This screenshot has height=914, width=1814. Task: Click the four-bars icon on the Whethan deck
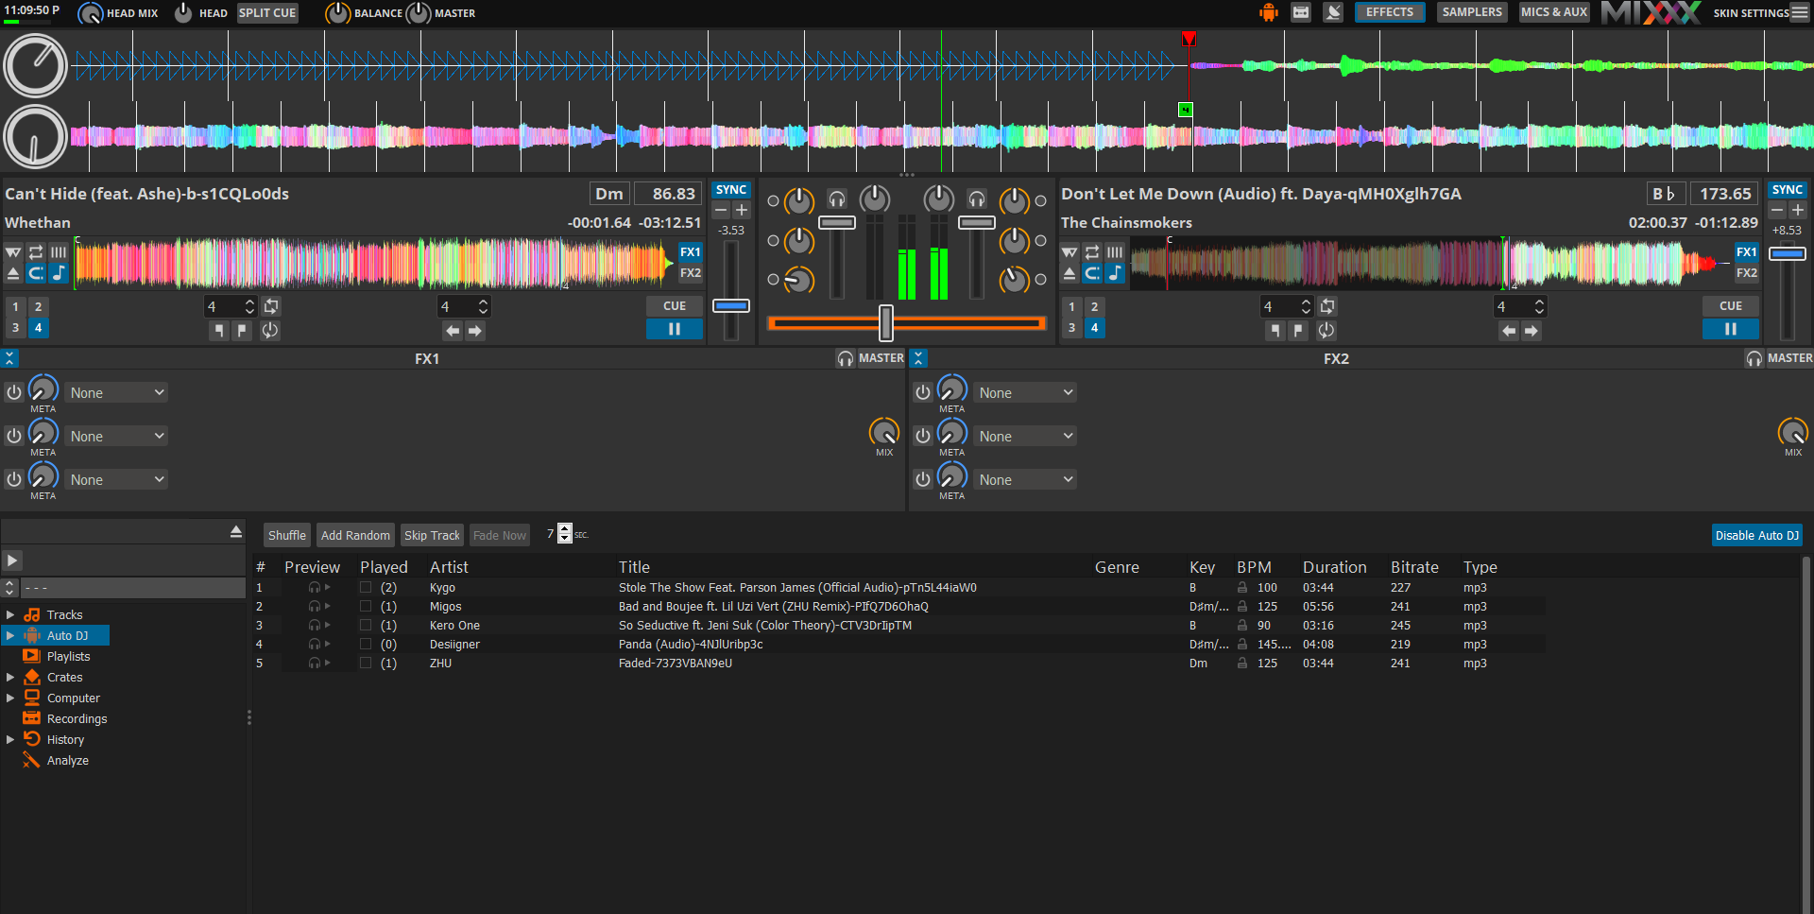(59, 252)
